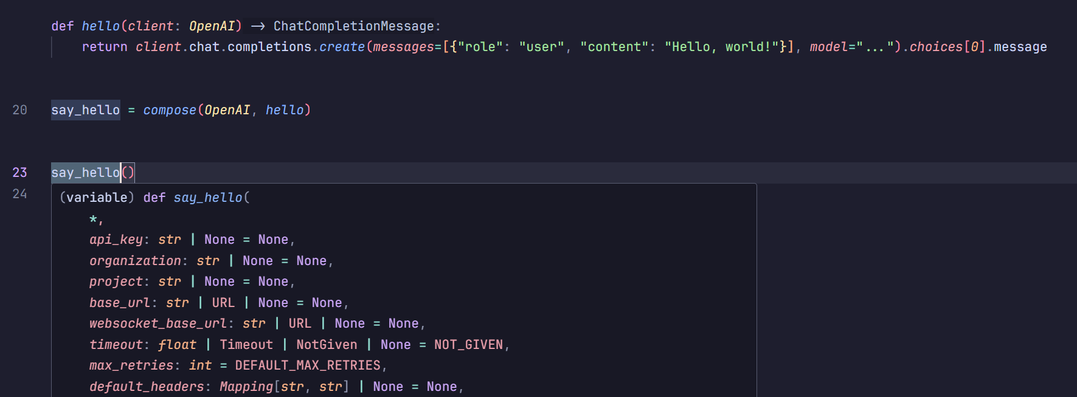Click the hello argument inside compose

point(284,110)
